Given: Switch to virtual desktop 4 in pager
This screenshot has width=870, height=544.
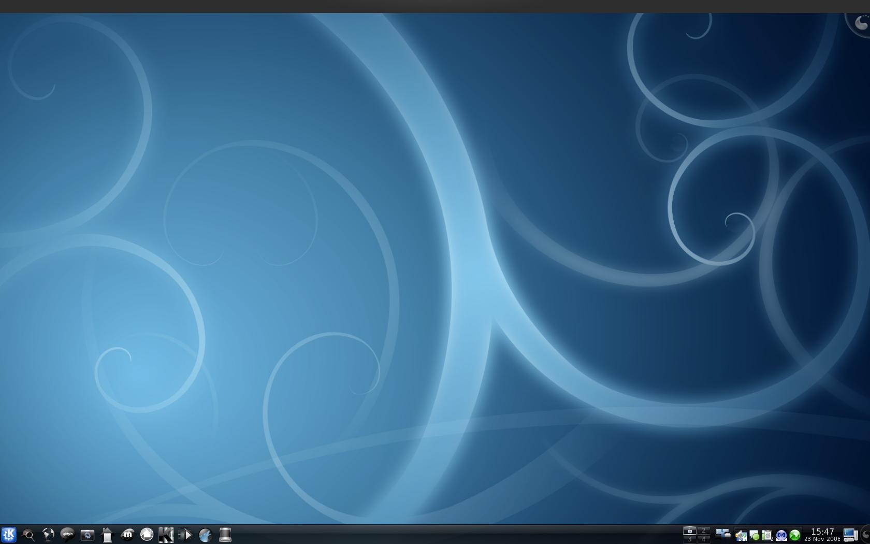Looking at the screenshot, I should [703, 539].
